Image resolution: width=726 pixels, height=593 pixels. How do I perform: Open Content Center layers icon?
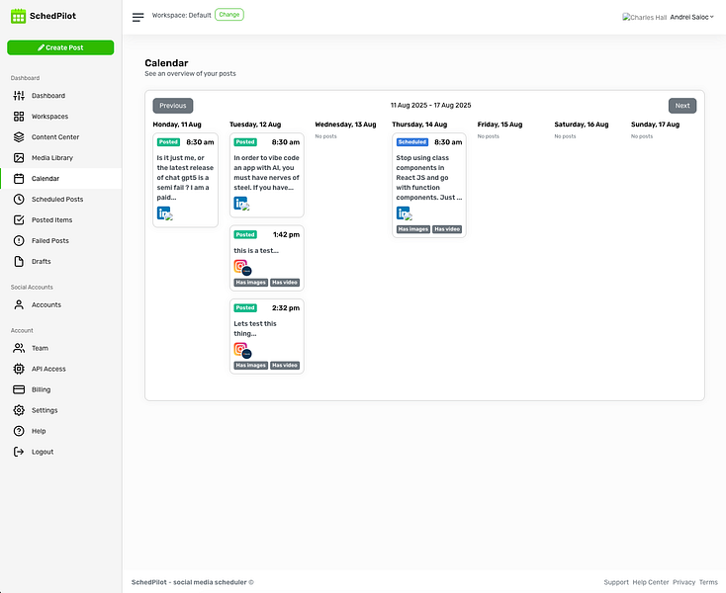19,137
